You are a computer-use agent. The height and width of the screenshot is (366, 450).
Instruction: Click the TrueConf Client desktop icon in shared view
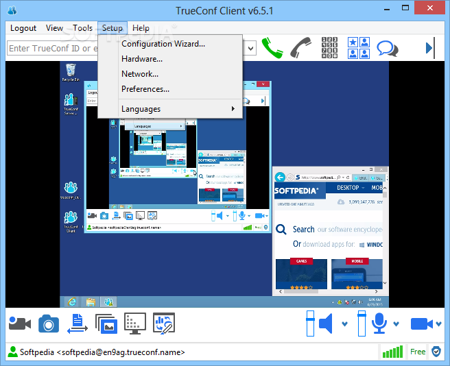(71, 221)
